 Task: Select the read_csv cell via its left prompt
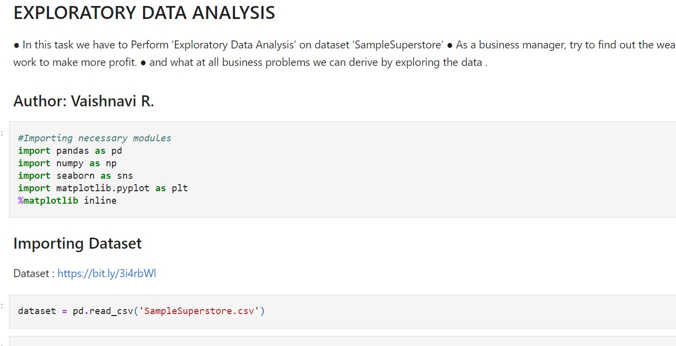2,305
